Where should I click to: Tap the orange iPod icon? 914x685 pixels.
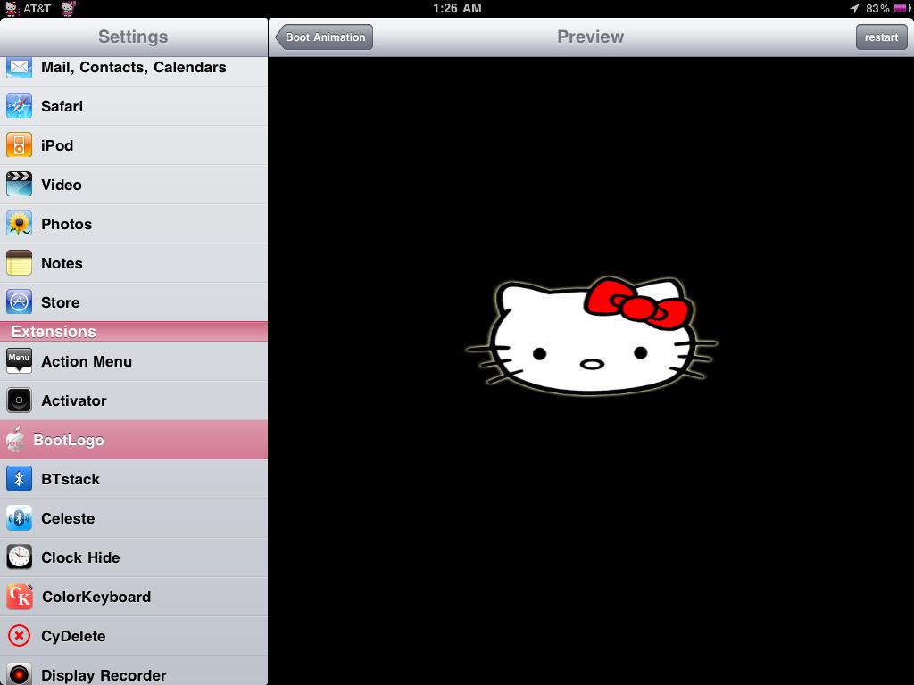pos(20,145)
